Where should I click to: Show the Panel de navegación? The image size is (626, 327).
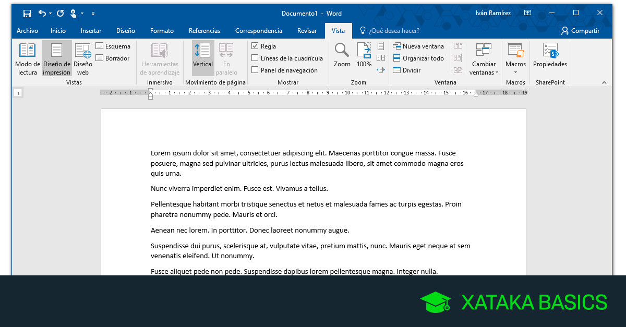pos(255,70)
